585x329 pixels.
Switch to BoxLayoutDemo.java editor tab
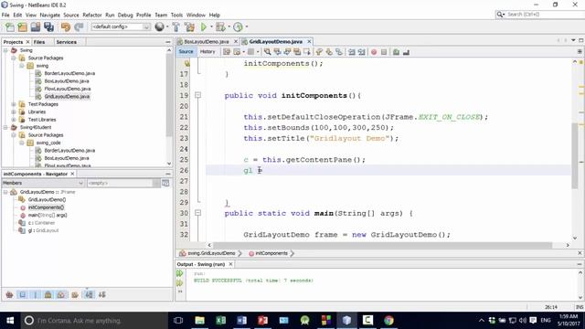[x=207, y=41]
